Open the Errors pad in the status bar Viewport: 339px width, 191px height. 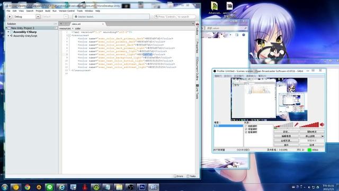pyautogui.click(x=179, y=176)
